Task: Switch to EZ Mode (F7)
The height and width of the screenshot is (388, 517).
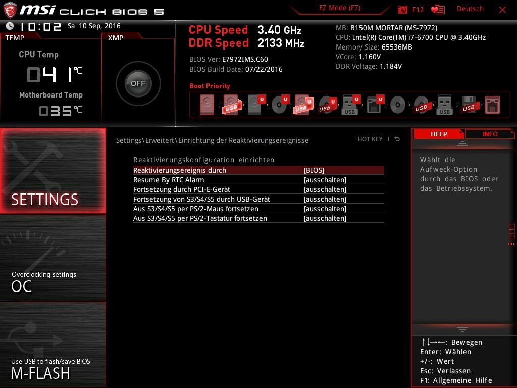Action: coord(340,8)
